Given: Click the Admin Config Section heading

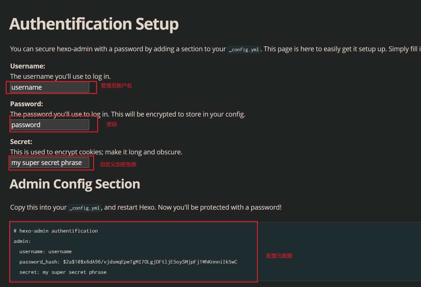Looking at the screenshot, I should [75, 184].
